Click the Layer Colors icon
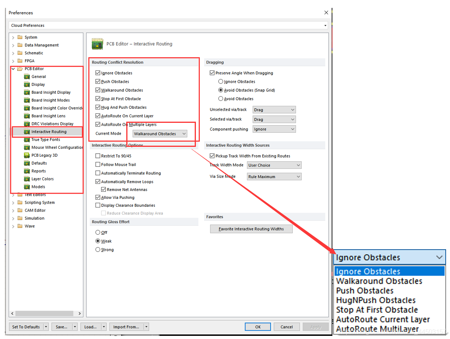 [x=27, y=179]
